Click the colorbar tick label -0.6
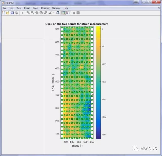This screenshot has height=156, width=162. tap(104, 135)
